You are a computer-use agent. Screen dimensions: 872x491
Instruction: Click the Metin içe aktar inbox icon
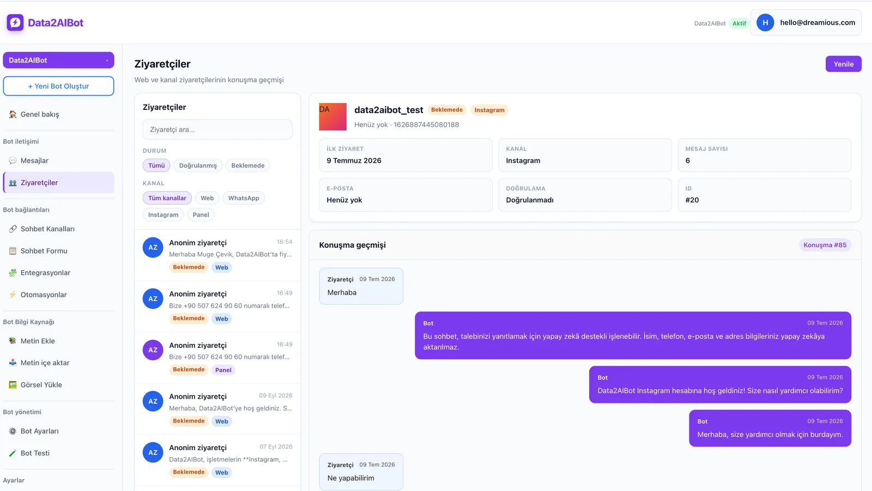(13, 363)
